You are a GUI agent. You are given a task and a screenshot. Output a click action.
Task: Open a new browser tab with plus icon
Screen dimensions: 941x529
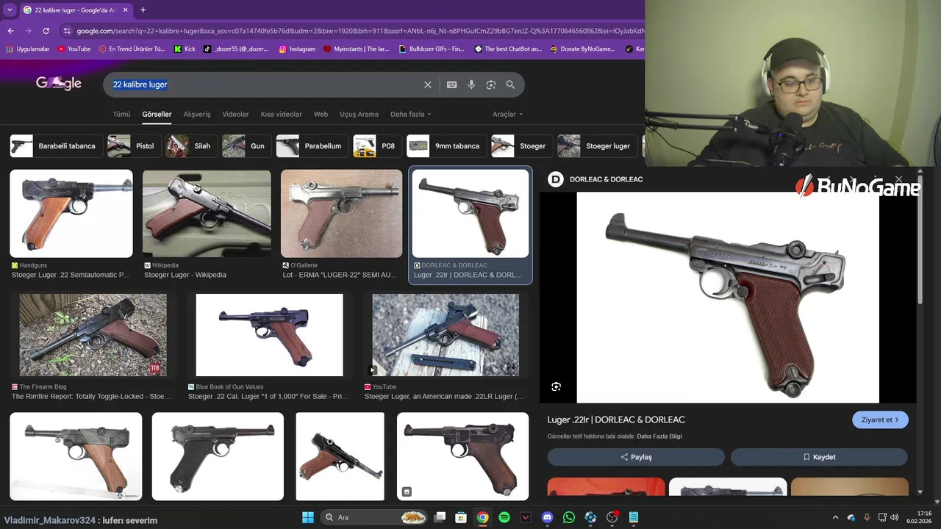click(x=143, y=10)
